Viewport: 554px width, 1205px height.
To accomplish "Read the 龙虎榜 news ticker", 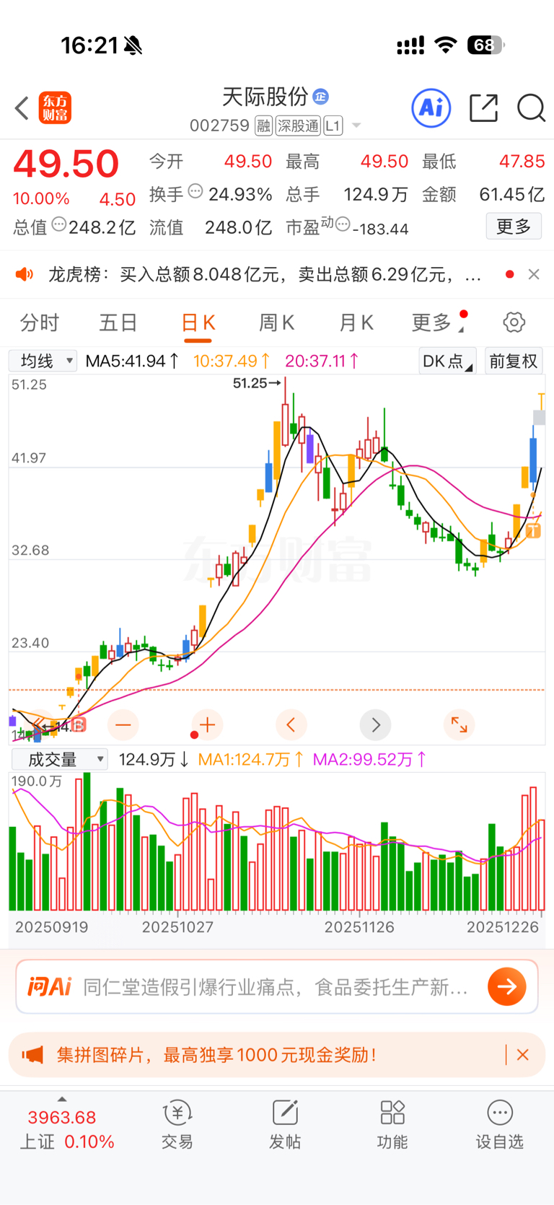I will 264,274.
